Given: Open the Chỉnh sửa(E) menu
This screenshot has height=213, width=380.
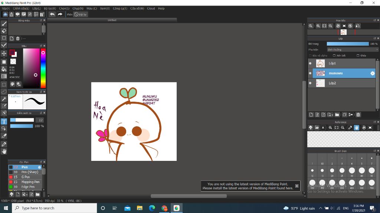Looking at the screenshot, I should [x=21, y=9].
